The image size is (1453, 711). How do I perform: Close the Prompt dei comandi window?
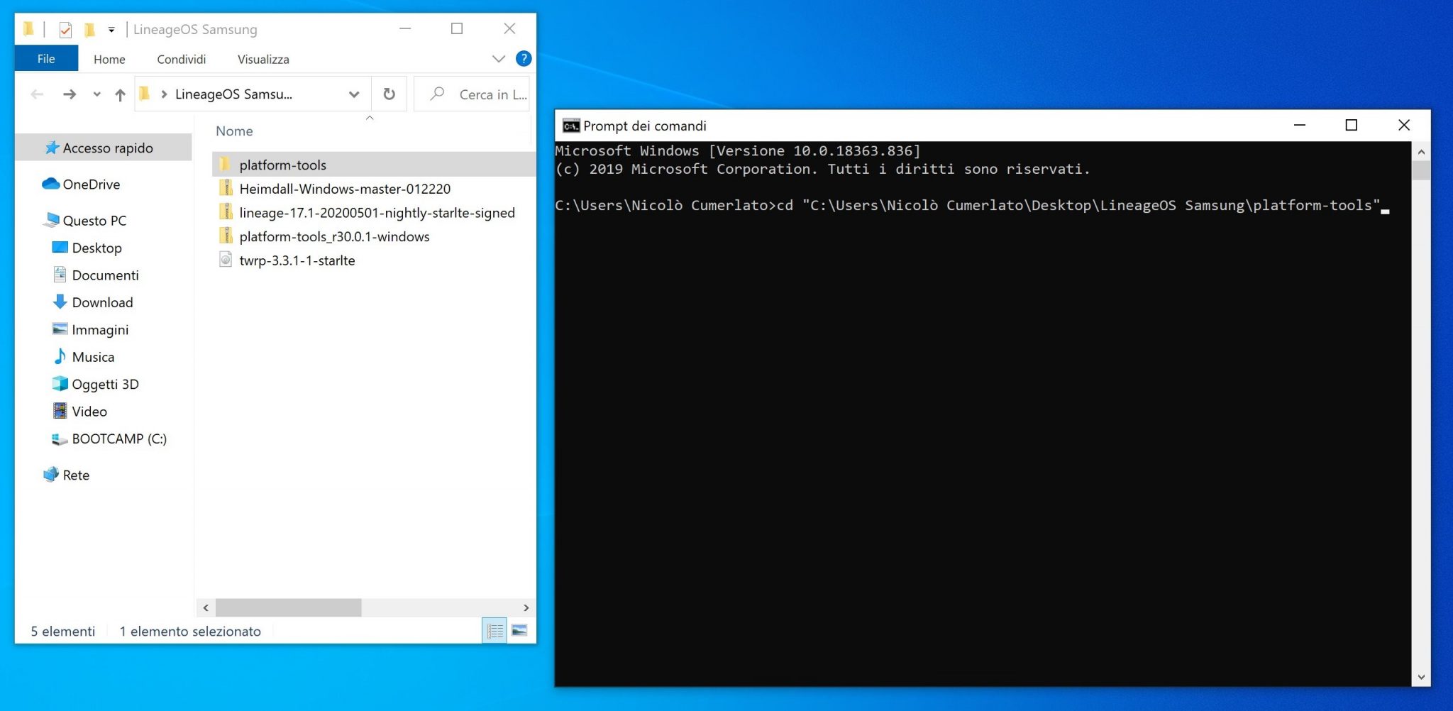[x=1404, y=125]
